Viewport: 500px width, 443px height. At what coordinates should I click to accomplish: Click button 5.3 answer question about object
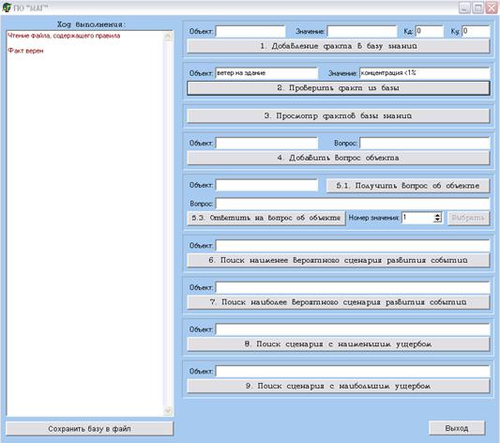coord(265,218)
